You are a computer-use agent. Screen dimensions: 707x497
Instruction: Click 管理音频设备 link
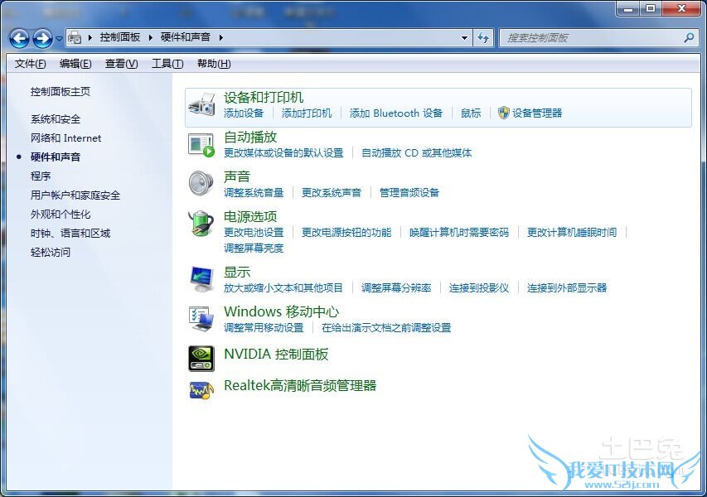(409, 193)
